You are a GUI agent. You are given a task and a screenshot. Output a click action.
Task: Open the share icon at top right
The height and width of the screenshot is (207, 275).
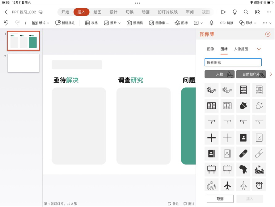pyautogui.click(x=257, y=12)
